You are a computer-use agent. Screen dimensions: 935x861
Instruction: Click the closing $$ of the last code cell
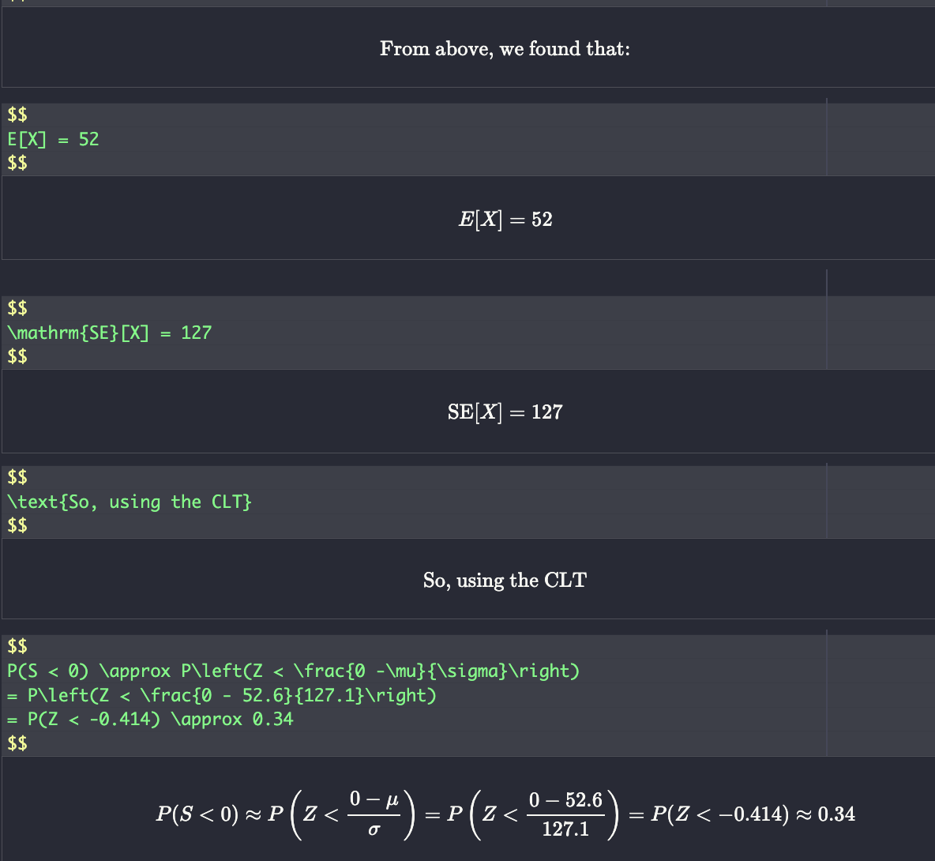(17, 743)
